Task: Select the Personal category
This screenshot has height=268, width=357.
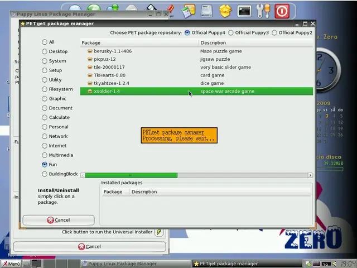Action: 55,127
